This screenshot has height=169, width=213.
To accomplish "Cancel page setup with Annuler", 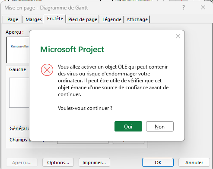I will (x=194, y=163).
